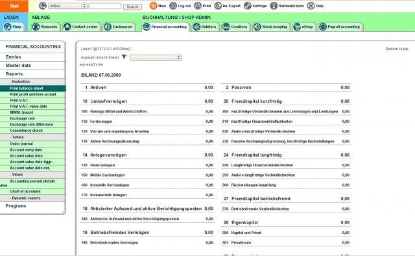Click the New star icon

point(153,6)
